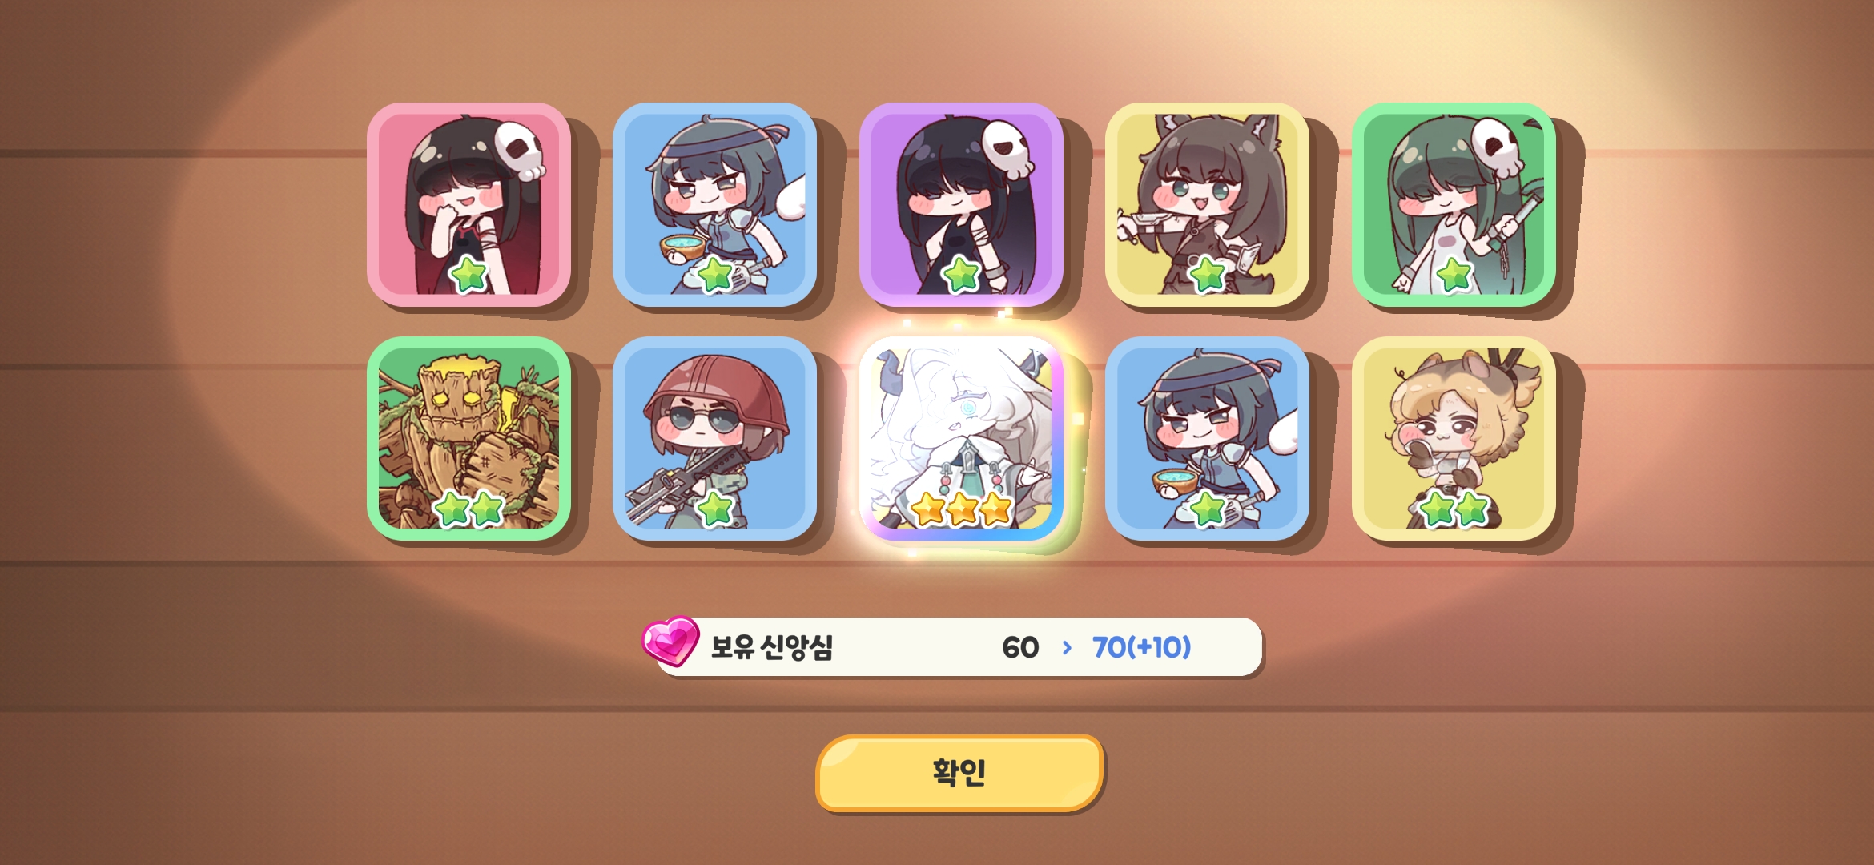Select the blonde curly-haired two-star card

(1454, 438)
